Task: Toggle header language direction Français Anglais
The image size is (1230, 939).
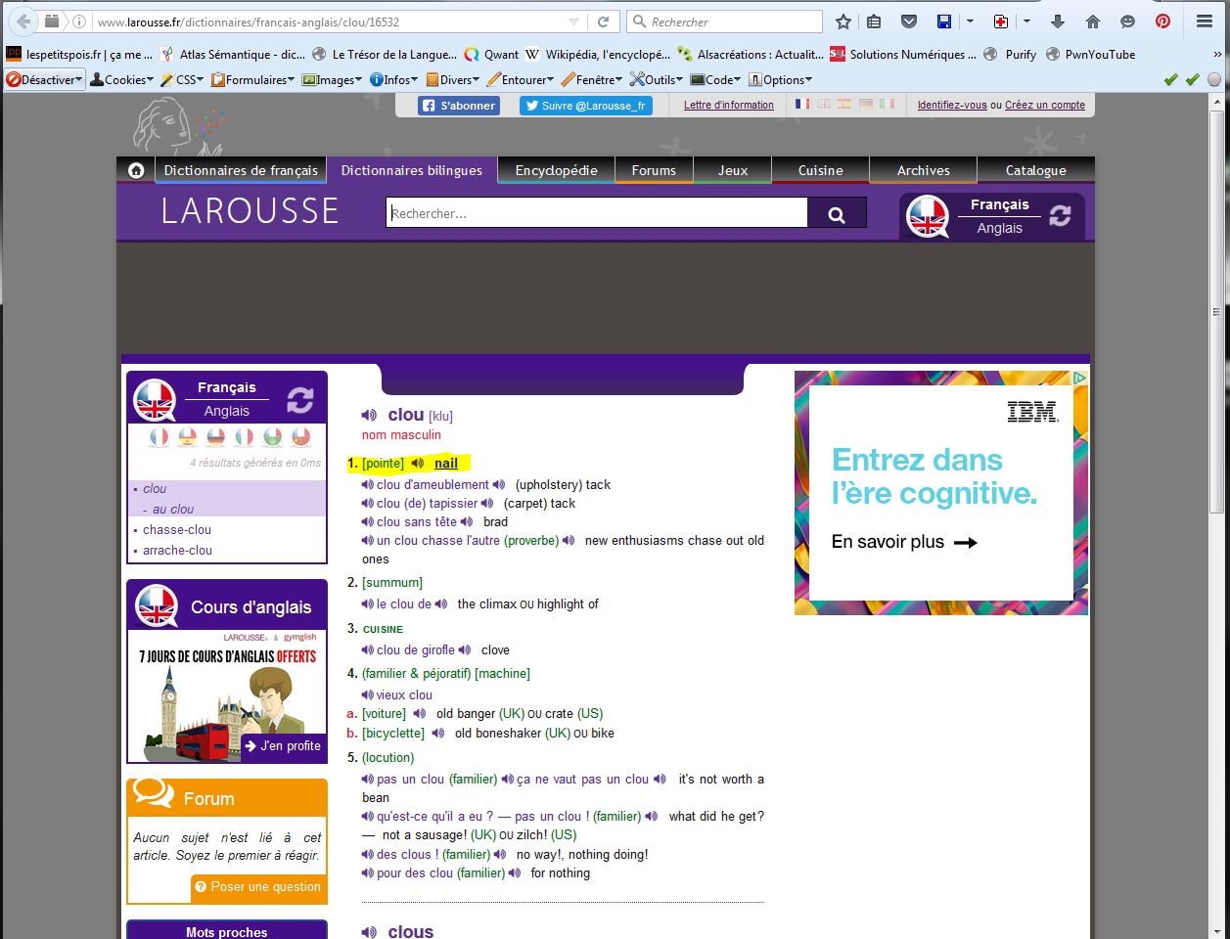Action: tap(1060, 216)
